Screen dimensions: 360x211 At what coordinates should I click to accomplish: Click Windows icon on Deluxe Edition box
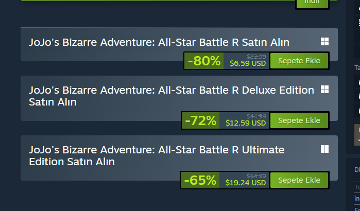click(324, 90)
